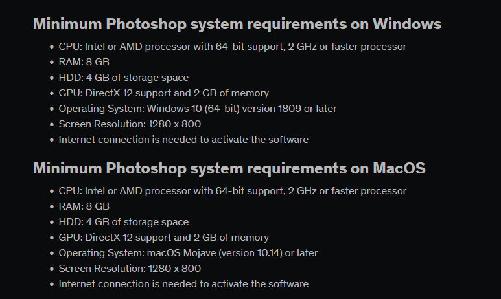Viewport: 501px width, 299px height.
Task: Click the Screen Resolution line under Windows
Action: pyautogui.click(x=130, y=124)
